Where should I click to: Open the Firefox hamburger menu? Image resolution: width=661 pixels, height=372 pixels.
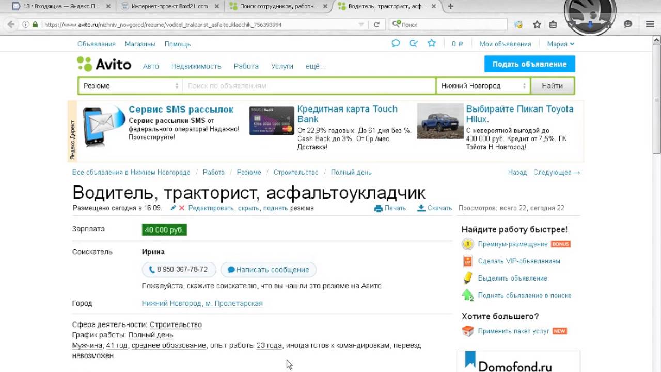point(650,24)
